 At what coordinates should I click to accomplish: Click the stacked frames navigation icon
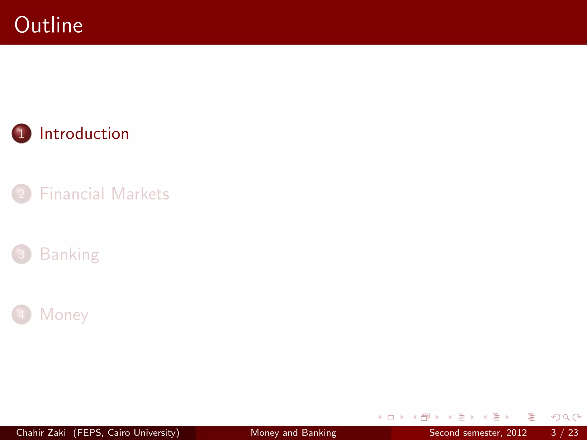(x=426, y=417)
